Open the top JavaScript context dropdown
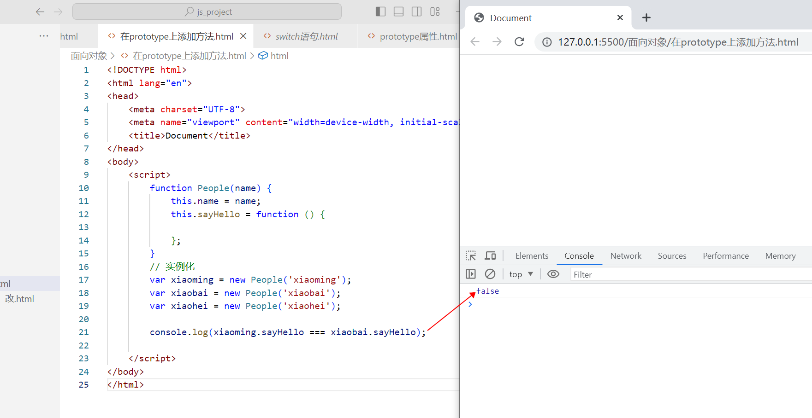Image resolution: width=812 pixels, height=418 pixels. [521, 274]
